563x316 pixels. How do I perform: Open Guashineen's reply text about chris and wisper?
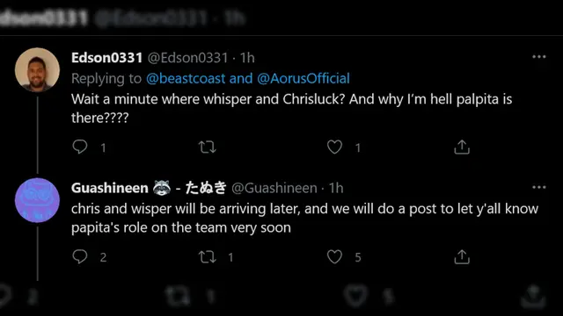pos(304,218)
